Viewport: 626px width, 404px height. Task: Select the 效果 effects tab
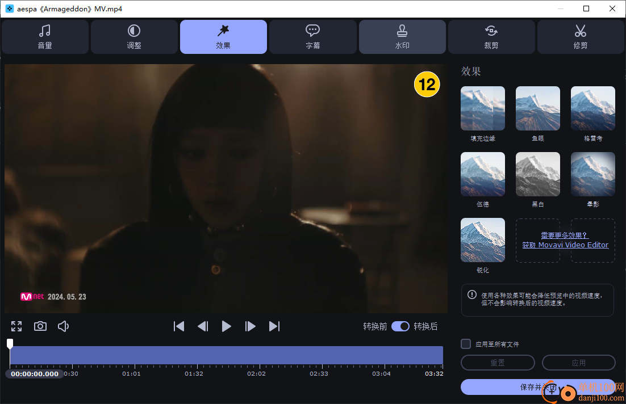223,37
